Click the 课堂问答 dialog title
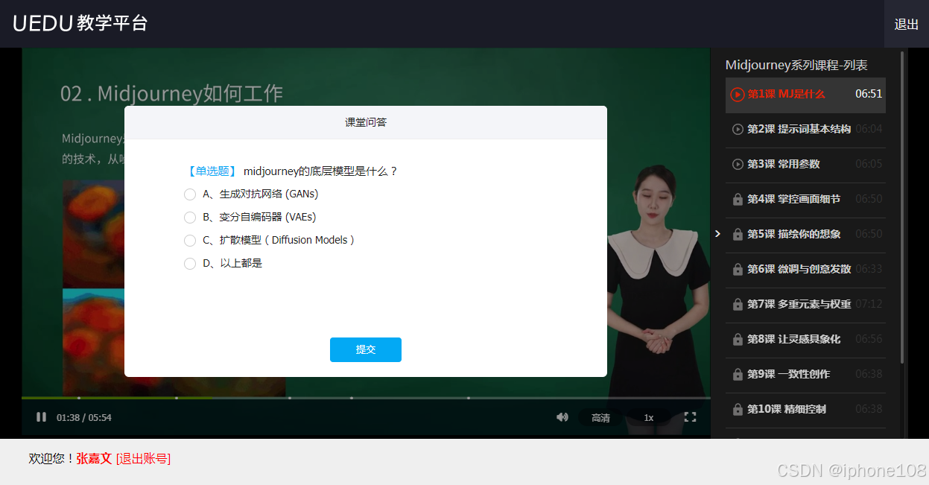 [366, 122]
